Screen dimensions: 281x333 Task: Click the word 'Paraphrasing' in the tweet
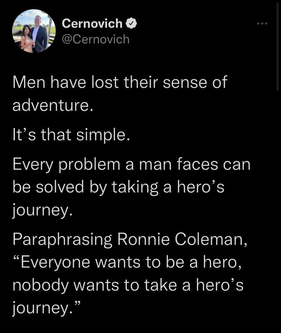(x=62, y=239)
